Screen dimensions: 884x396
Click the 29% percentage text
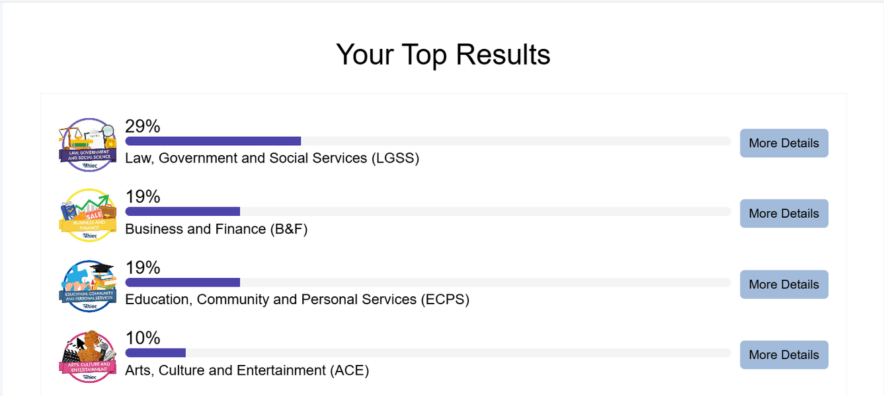pos(143,127)
